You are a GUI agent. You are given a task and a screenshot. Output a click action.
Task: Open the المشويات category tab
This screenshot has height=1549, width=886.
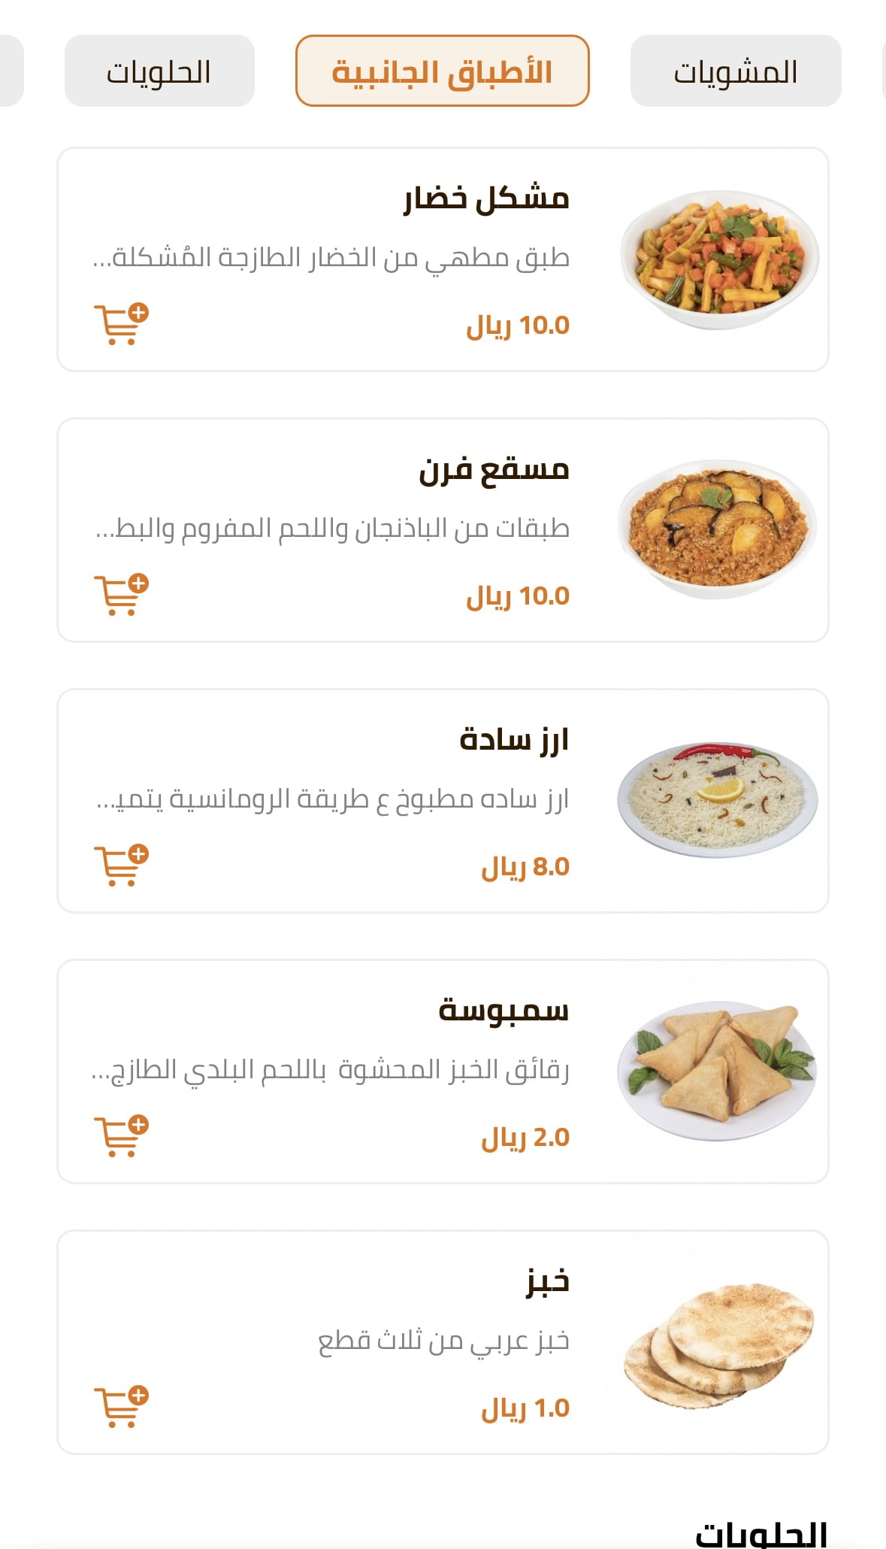(x=735, y=71)
